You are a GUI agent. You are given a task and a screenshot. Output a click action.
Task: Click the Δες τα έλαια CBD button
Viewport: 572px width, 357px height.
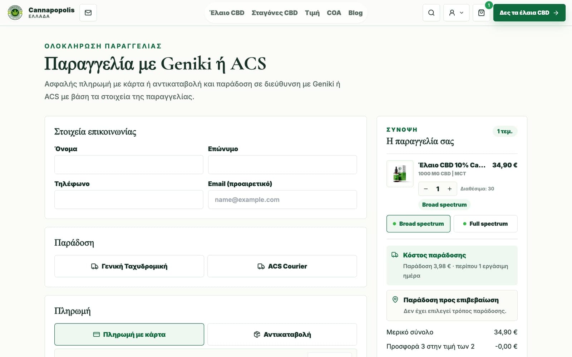click(x=529, y=13)
